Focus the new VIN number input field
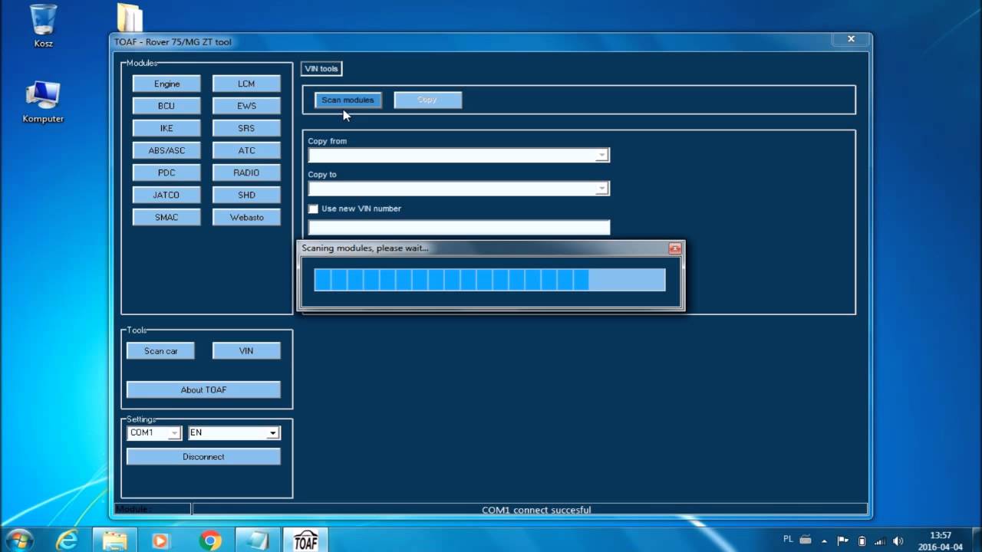 (x=459, y=227)
